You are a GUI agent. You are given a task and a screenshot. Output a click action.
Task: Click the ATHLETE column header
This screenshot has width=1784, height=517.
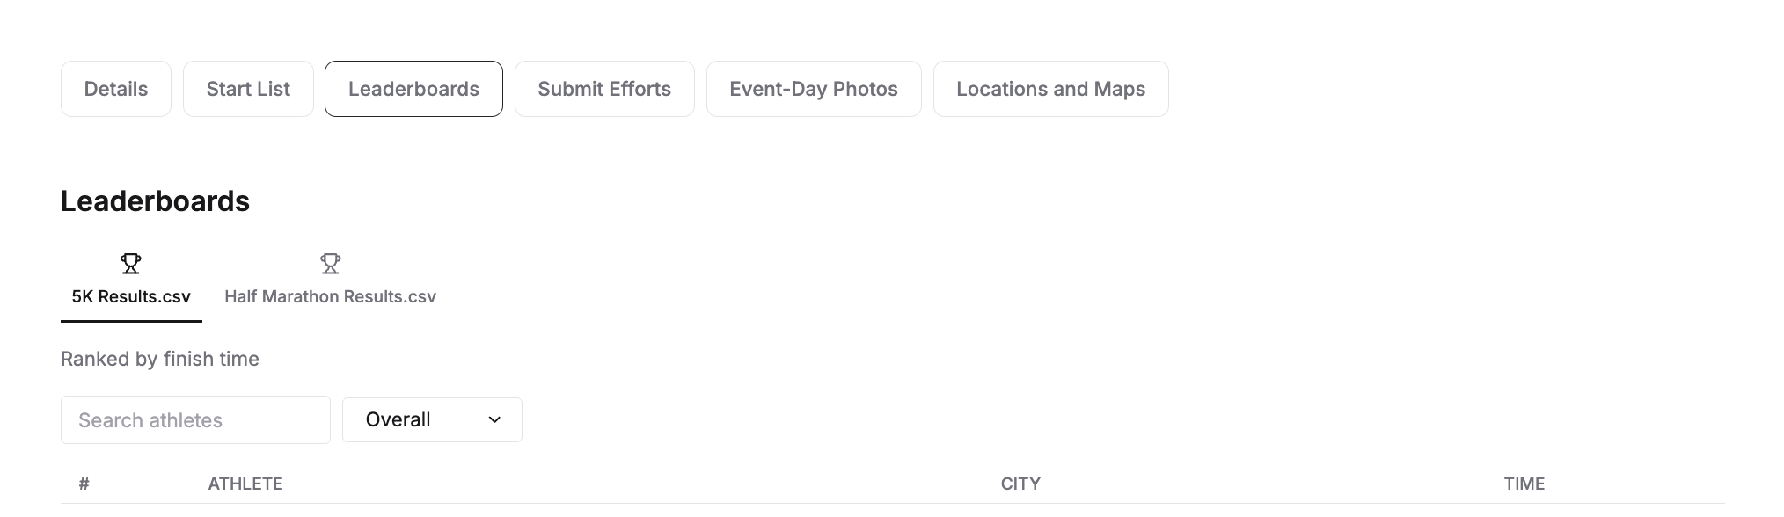click(245, 484)
